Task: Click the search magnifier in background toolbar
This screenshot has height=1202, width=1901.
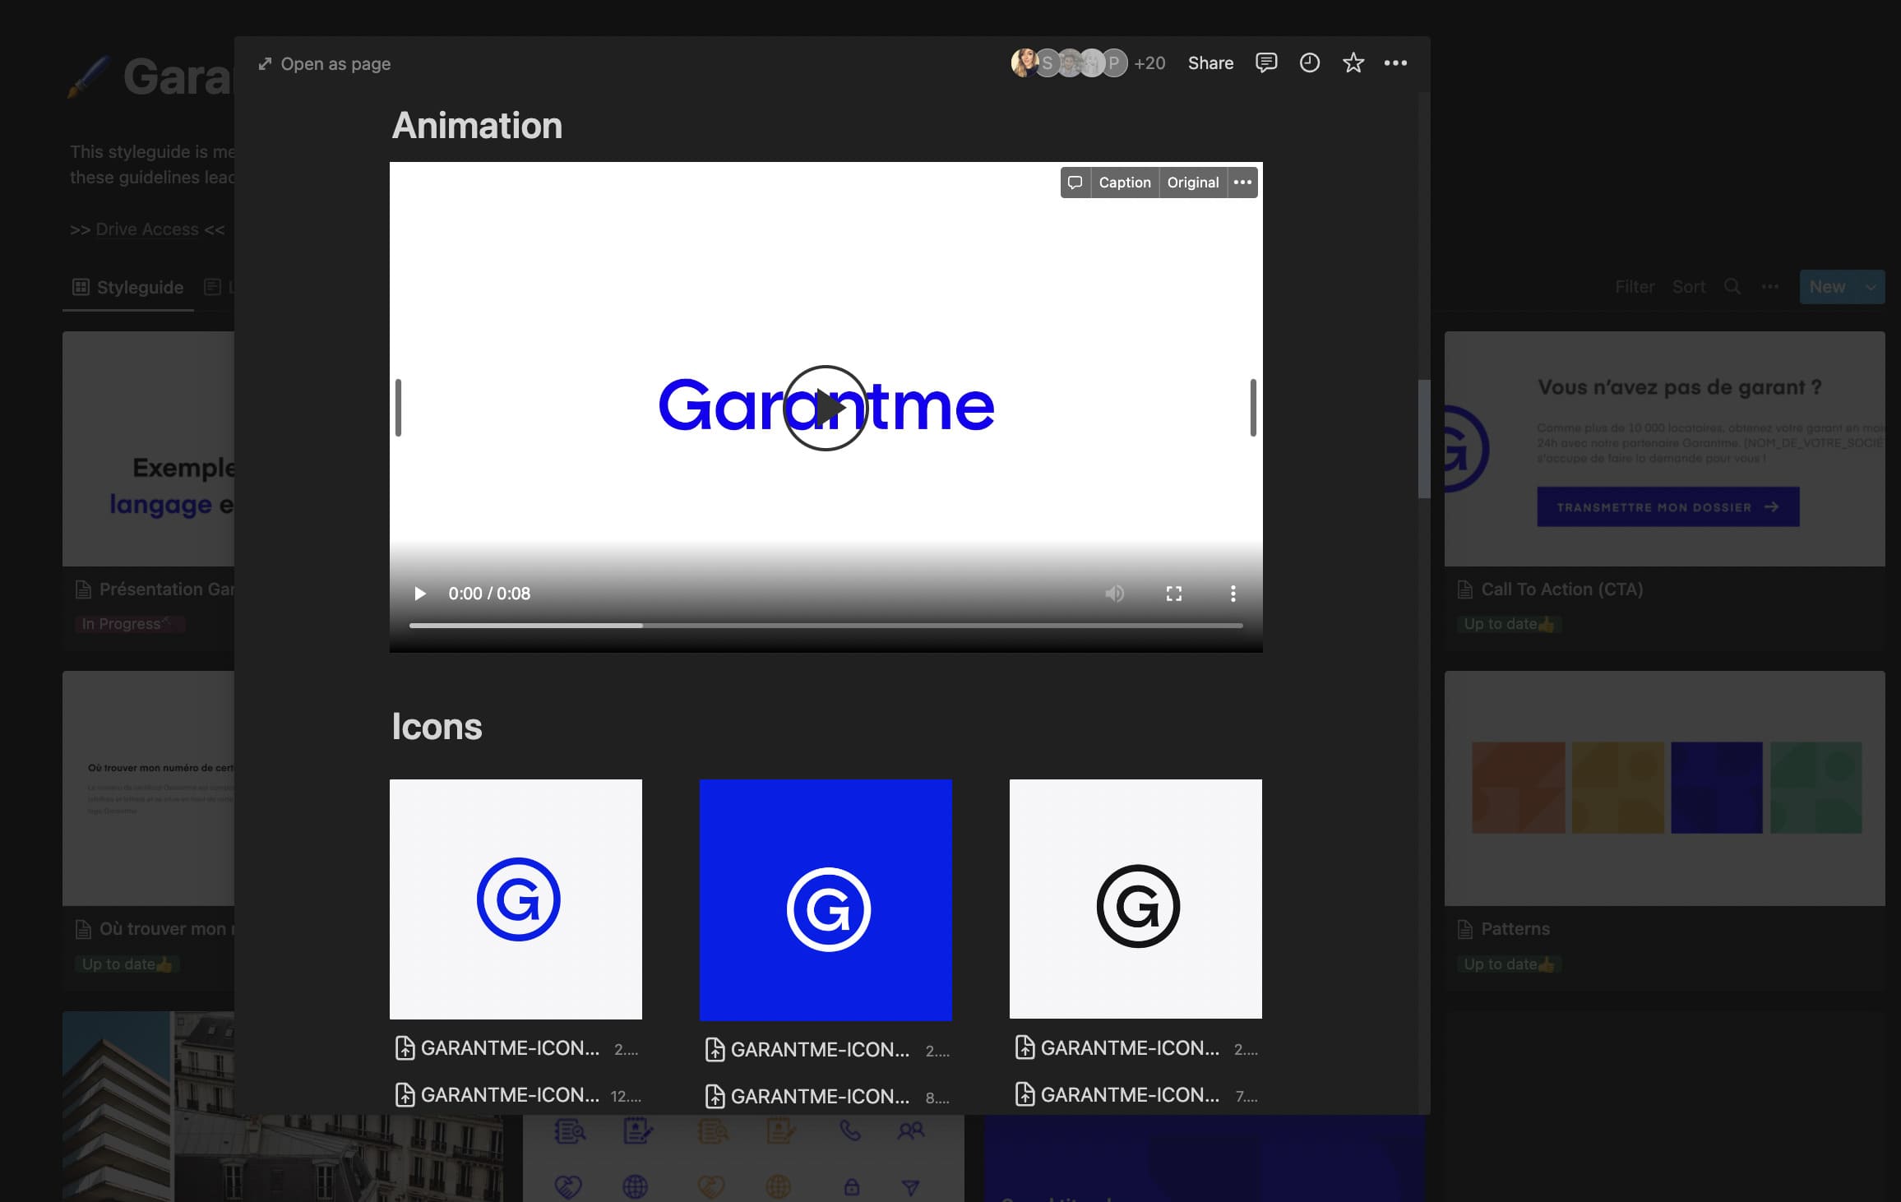Action: pos(1732,287)
